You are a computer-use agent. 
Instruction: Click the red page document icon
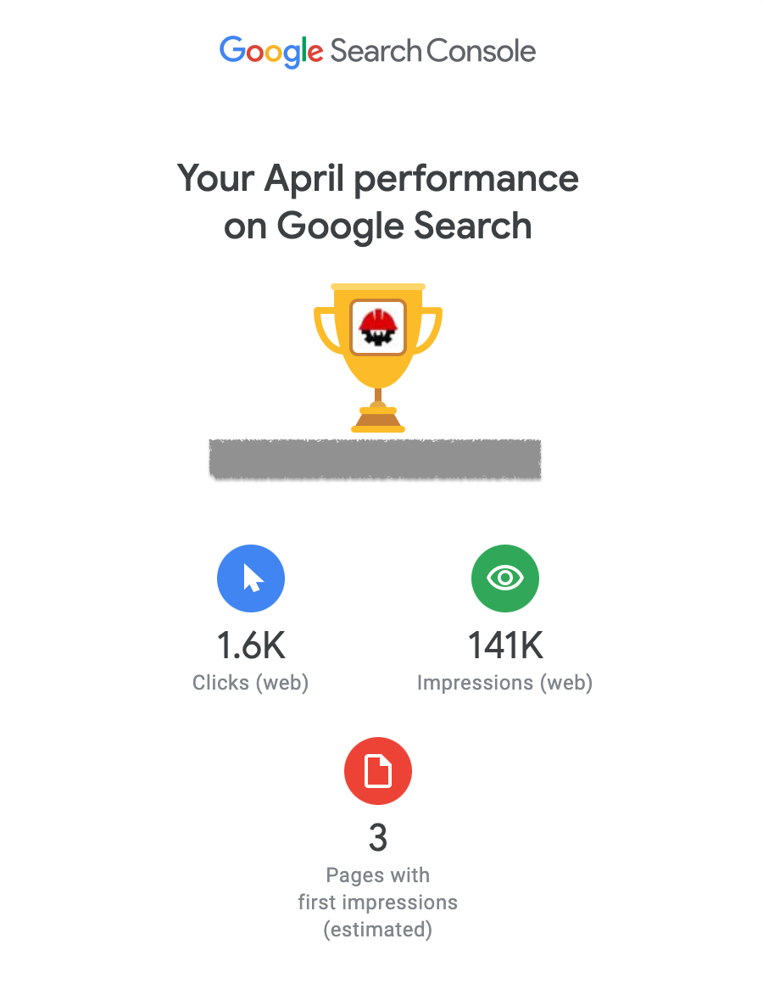point(378,771)
